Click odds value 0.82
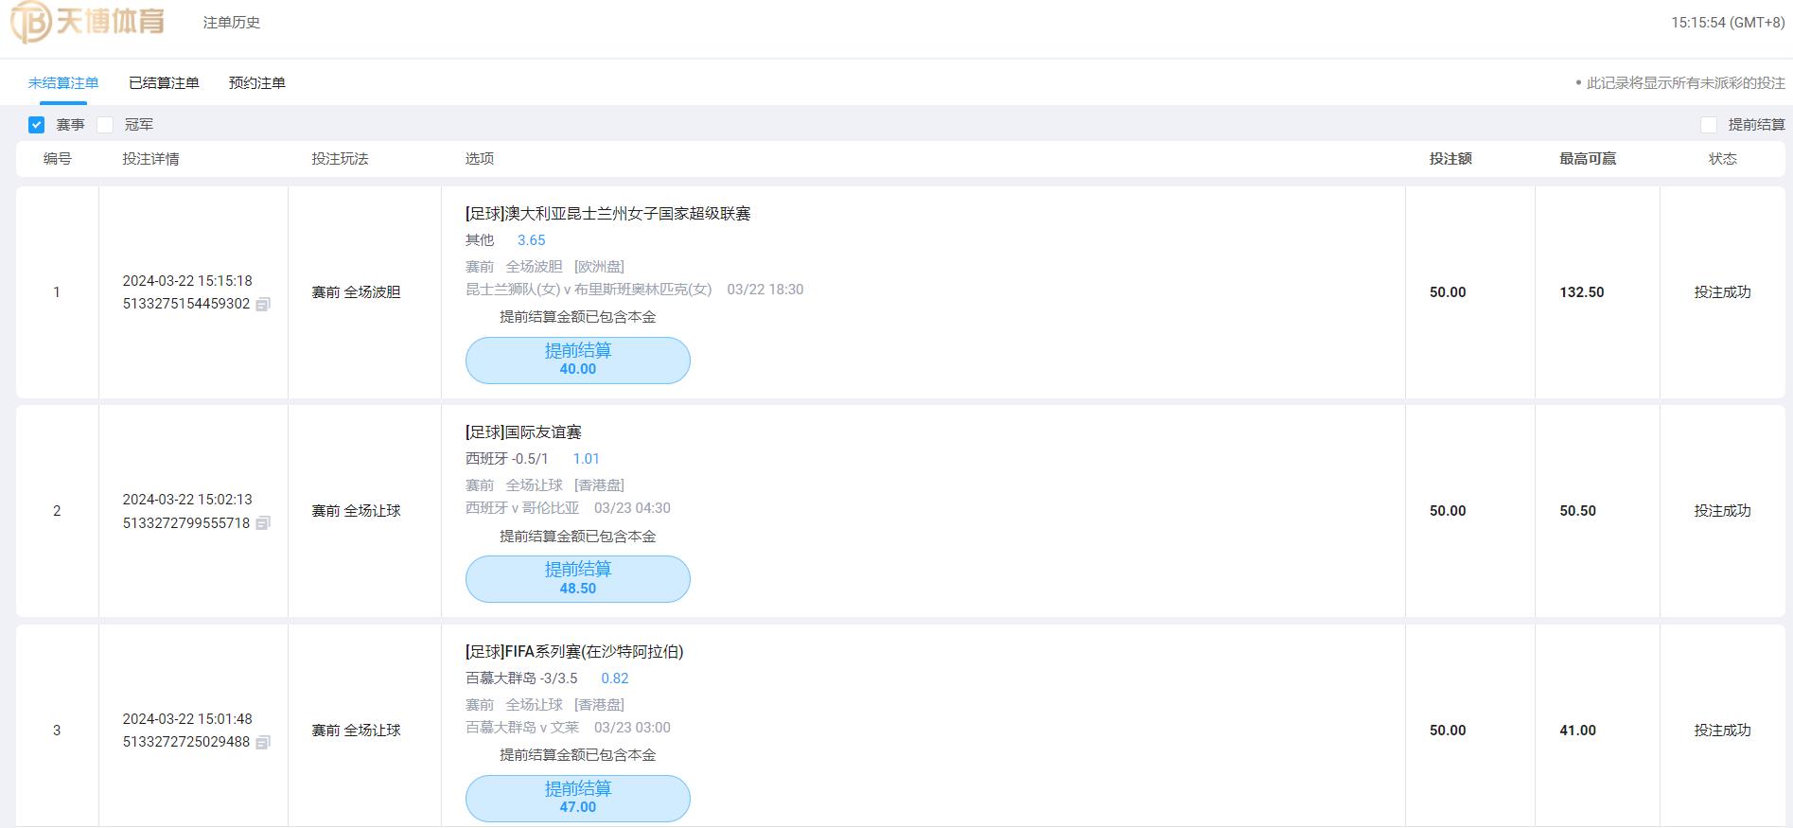The image size is (1793, 828). (x=615, y=678)
